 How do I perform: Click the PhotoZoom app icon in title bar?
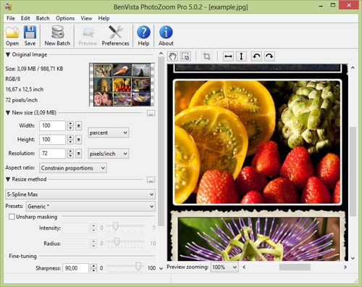(x=9, y=7)
